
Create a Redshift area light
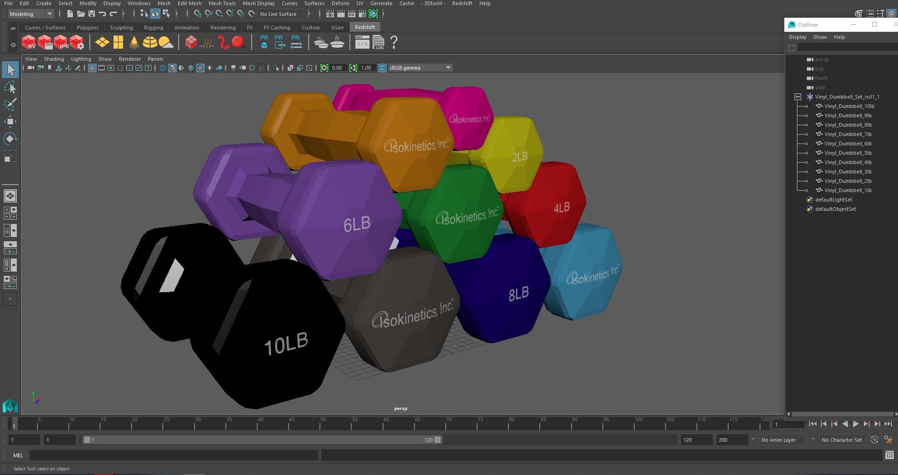tap(102, 43)
